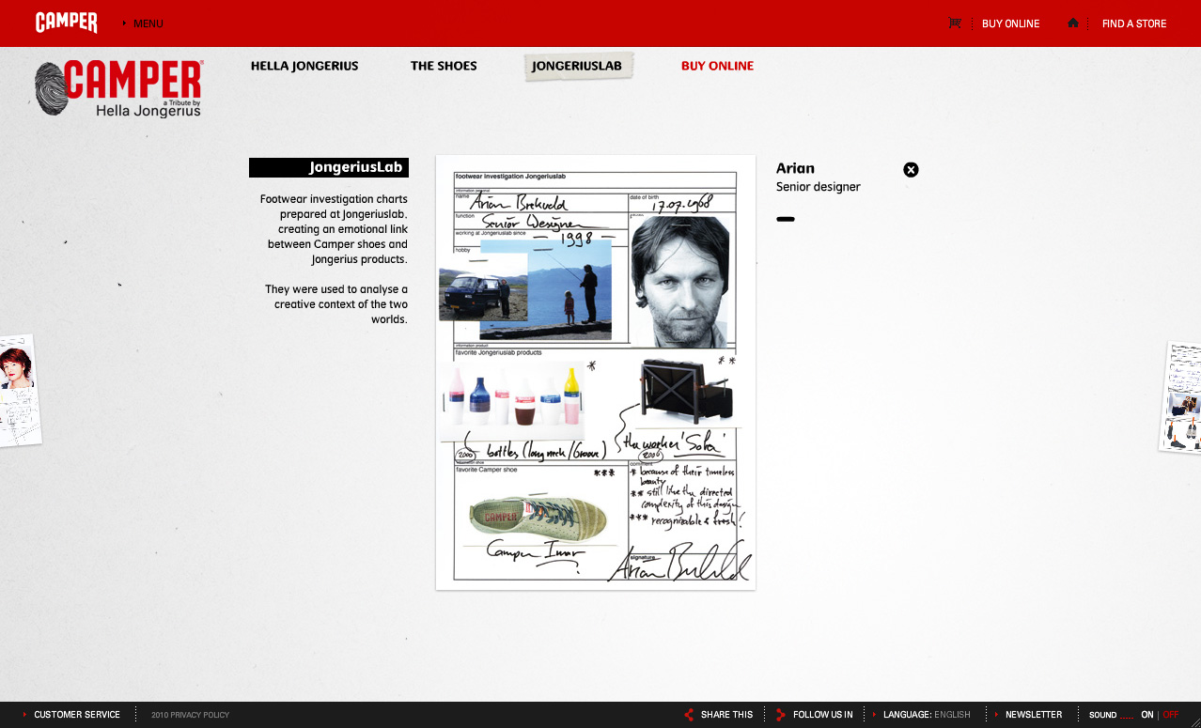Viewport: 1201px width, 728px height.
Task: Open the red BUY ONLINE navigation item
Action: 717,66
